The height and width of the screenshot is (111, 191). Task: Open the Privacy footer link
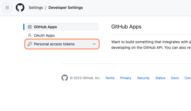point(126,78)
